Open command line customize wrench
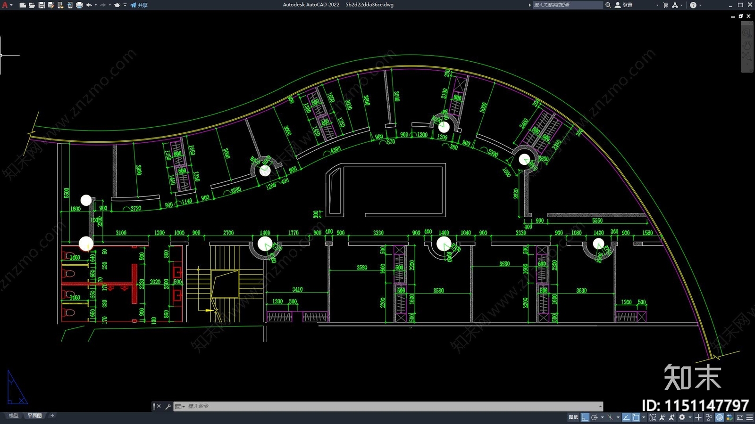The image size is (755, 424). pos(168,406)
